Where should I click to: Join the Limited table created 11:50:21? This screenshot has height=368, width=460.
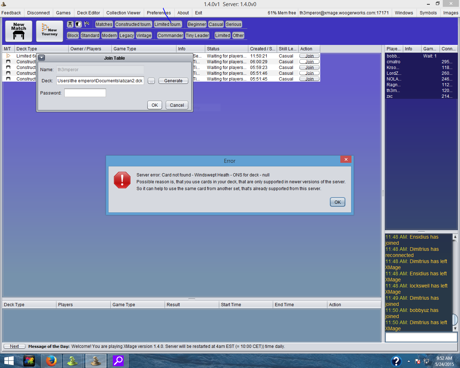point(309,56)
